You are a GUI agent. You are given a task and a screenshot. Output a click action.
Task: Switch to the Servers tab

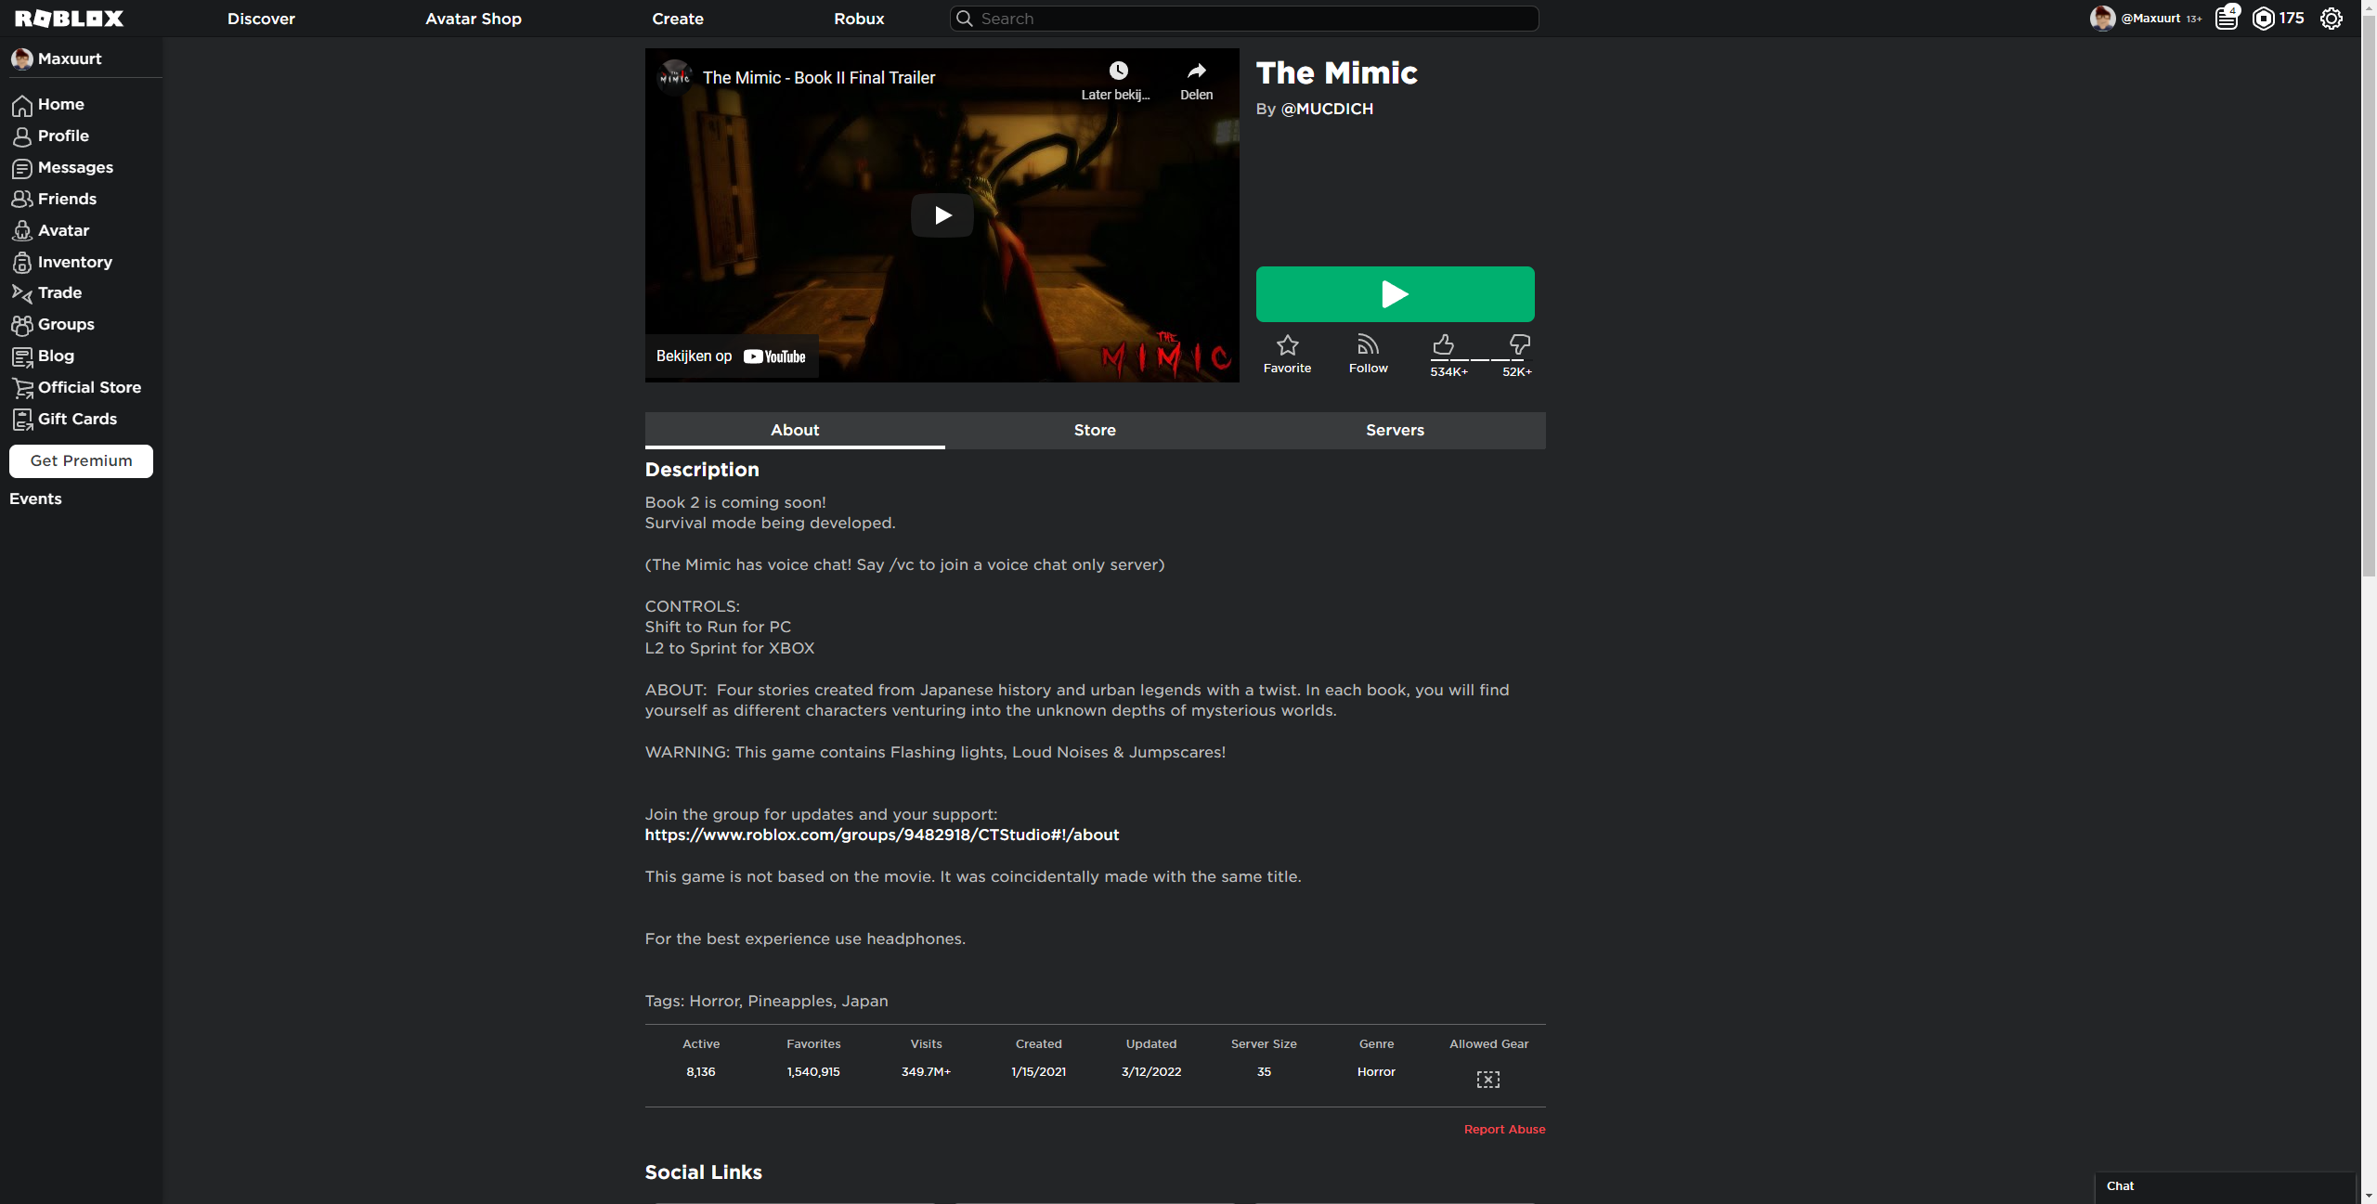pos(1395,430)
